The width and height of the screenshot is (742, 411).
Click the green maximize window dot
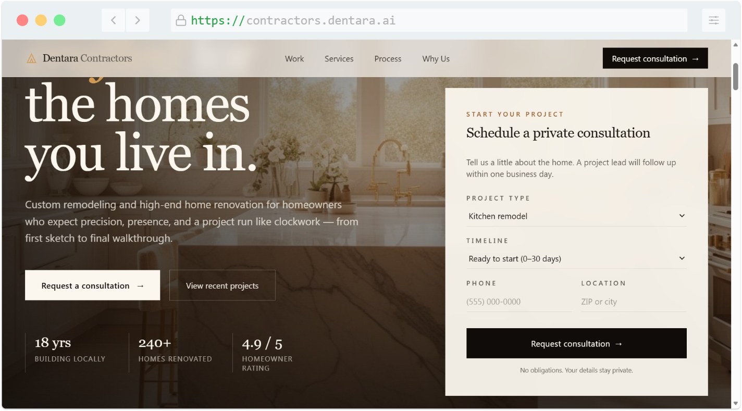tap(60, 20)
